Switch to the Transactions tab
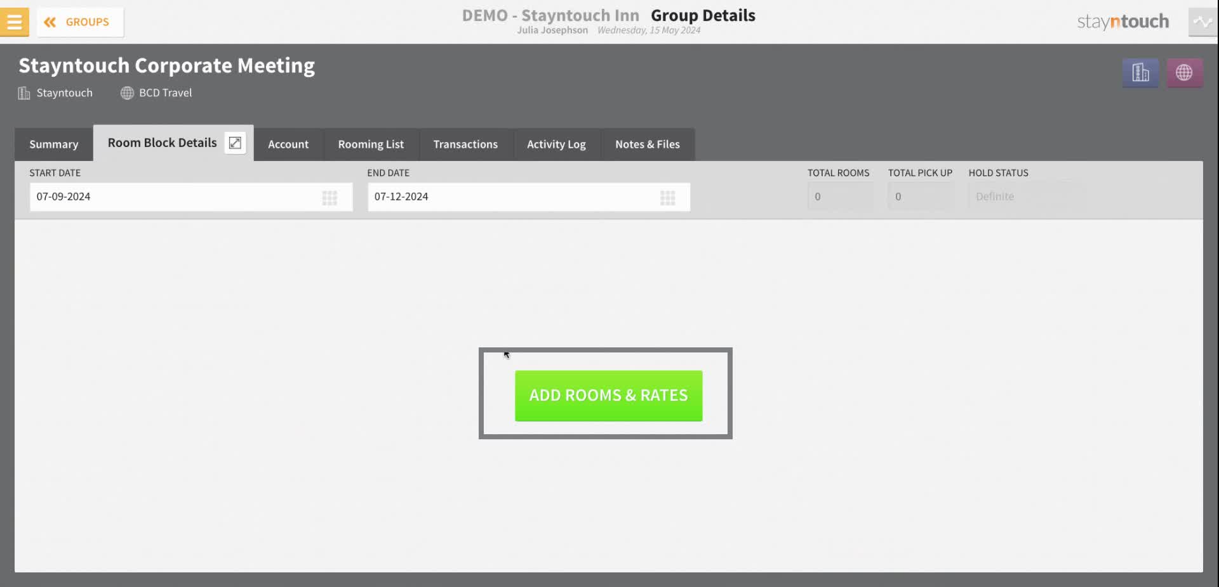The width and height of the screenshot is (1219, 587). pos(465,144)
